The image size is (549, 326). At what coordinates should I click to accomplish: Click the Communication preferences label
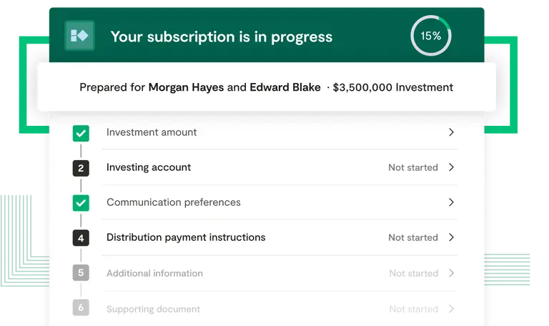(x=174, y=202)
